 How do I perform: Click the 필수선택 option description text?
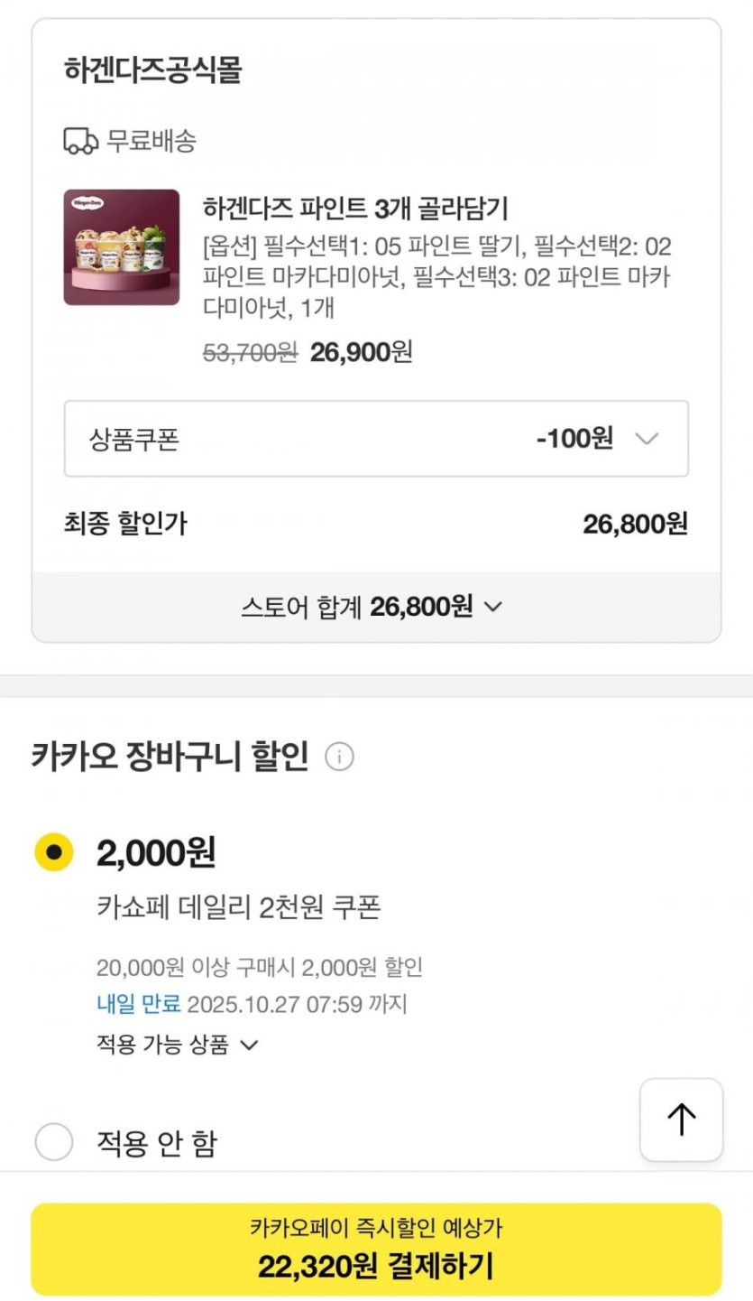[x=436, y=277]
